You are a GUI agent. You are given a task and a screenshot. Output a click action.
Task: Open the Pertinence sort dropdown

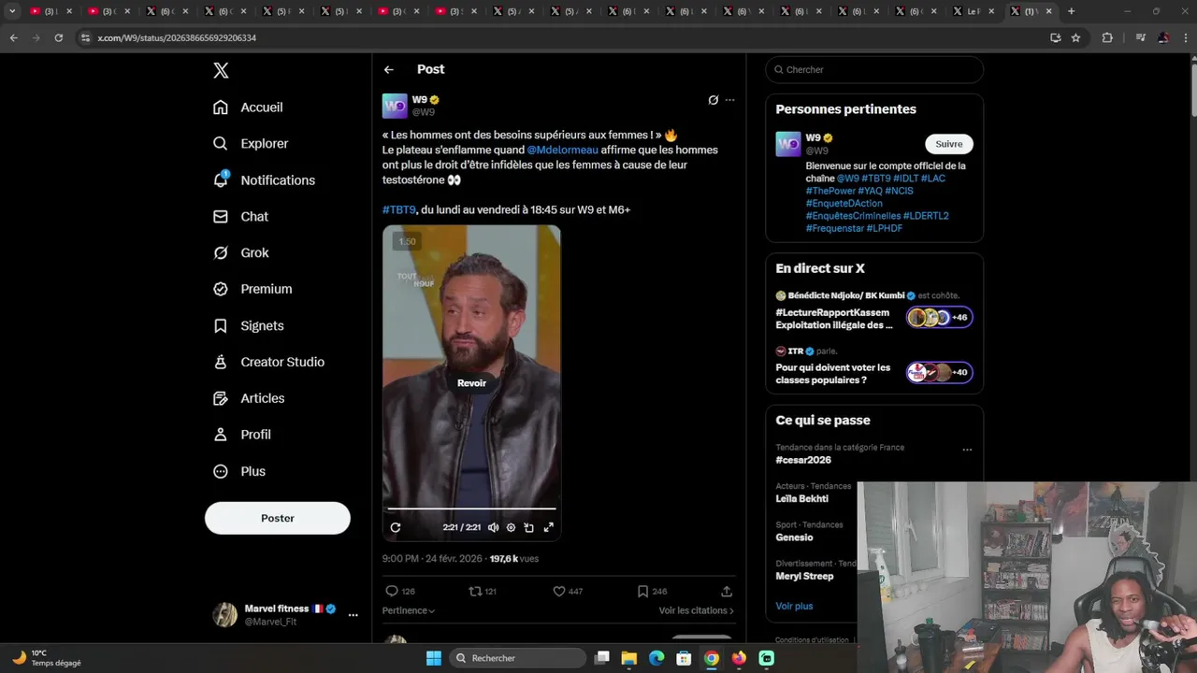click(x=409, y=610)
